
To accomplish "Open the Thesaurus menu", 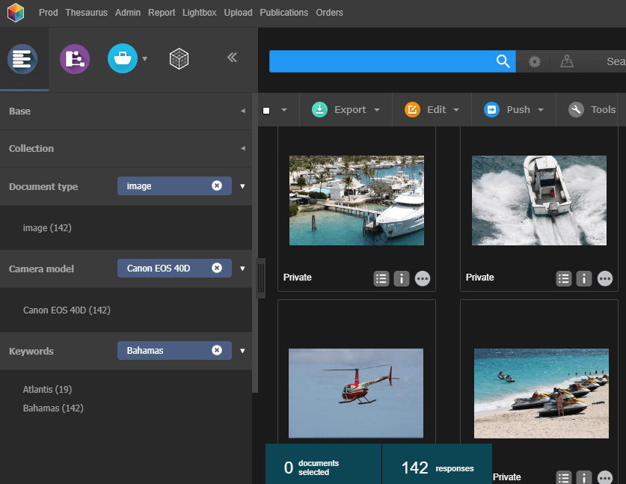I will (x=86, y=13).
